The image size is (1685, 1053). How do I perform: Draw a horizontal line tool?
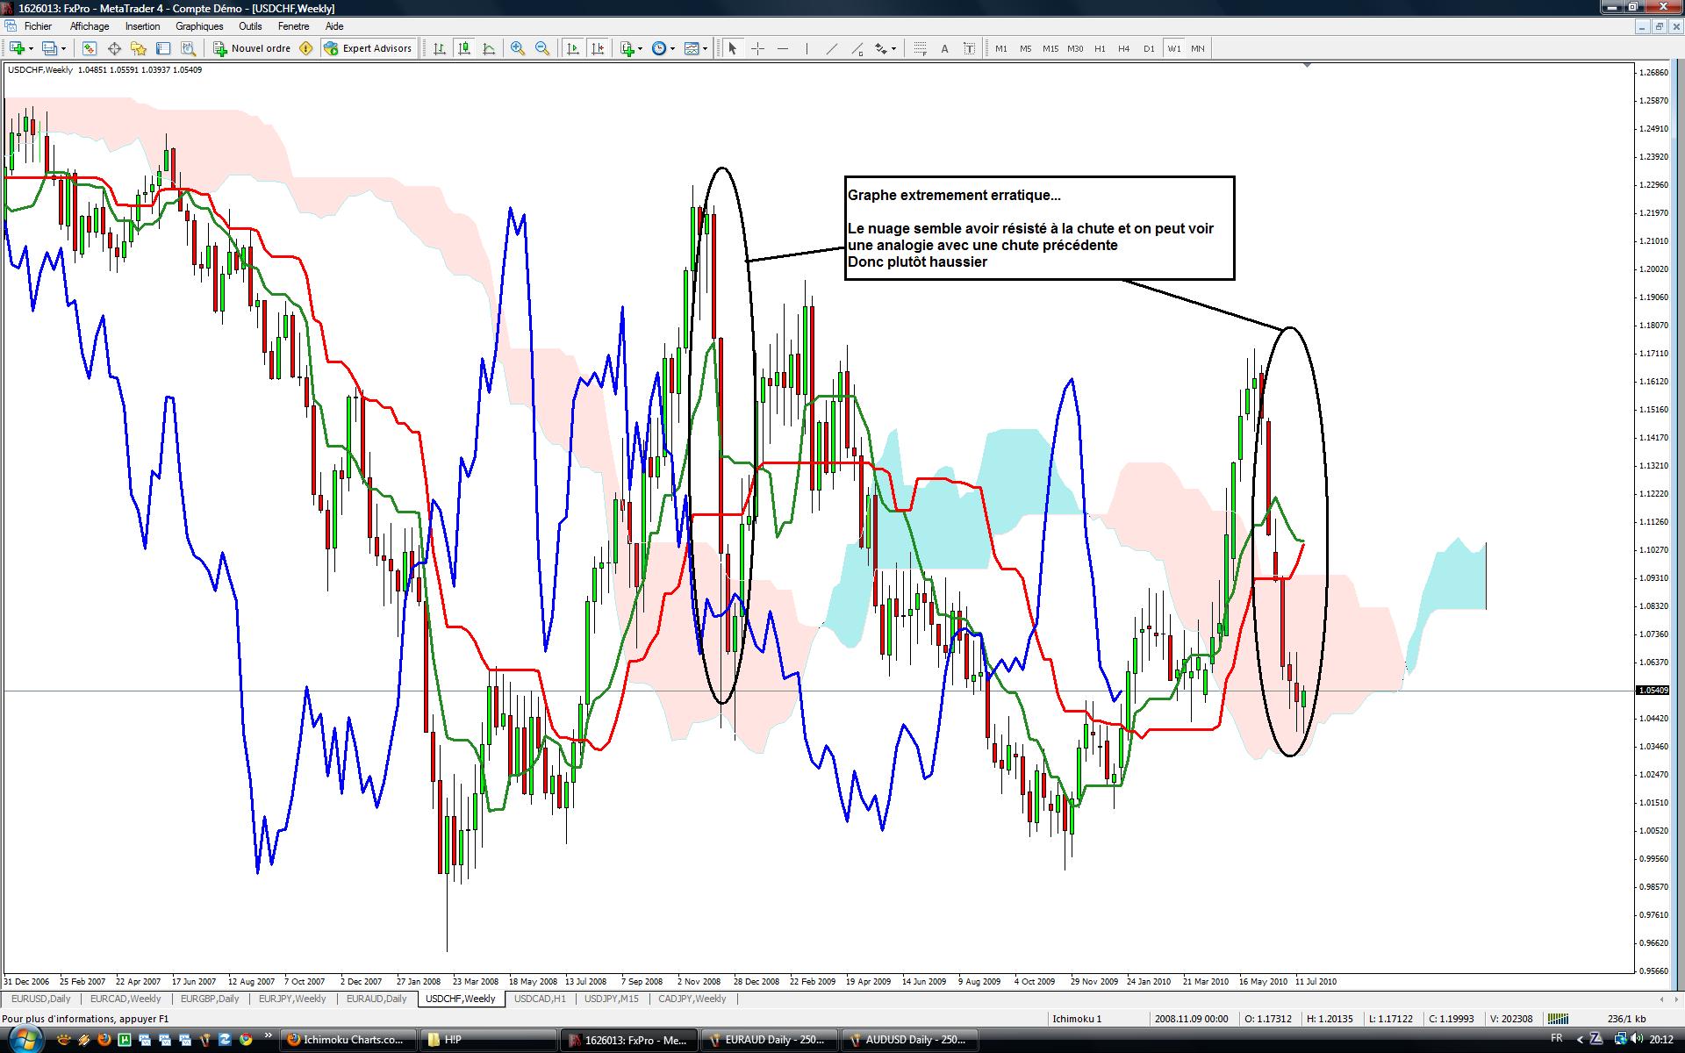pyautogui.click(x=783, y=49)
